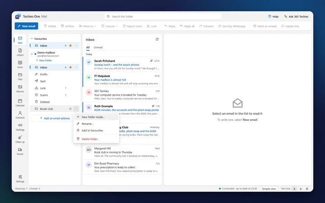Open Sarah Pritchard's Sunday lunch email
The image size is (325, 203).
point(122,65)
